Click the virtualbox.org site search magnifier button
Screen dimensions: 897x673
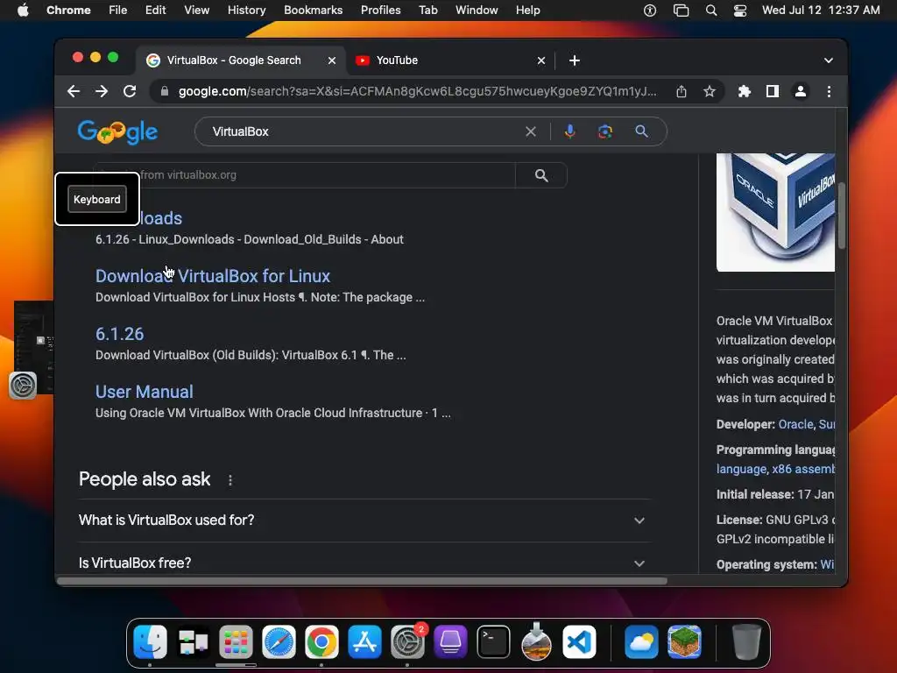[541, 175]
